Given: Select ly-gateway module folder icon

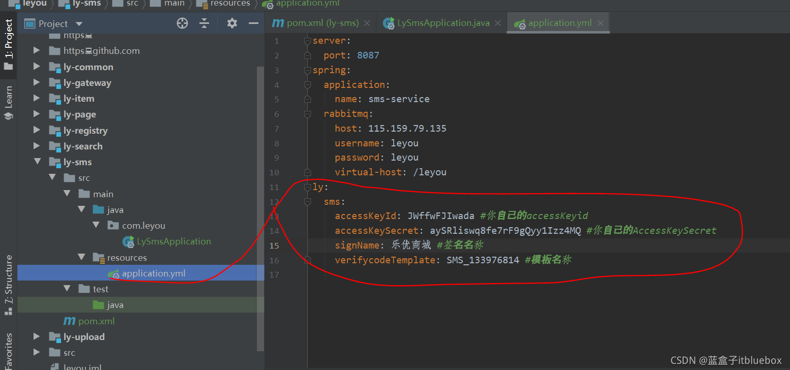Looking at the screenshot, I should (x=55, y=83).
